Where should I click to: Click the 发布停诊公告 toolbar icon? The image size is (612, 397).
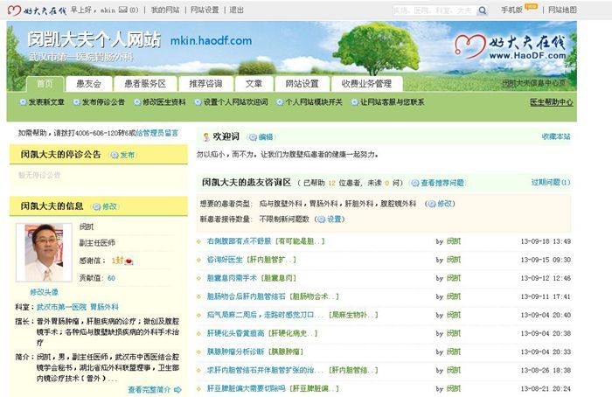[x=77, y=102]
